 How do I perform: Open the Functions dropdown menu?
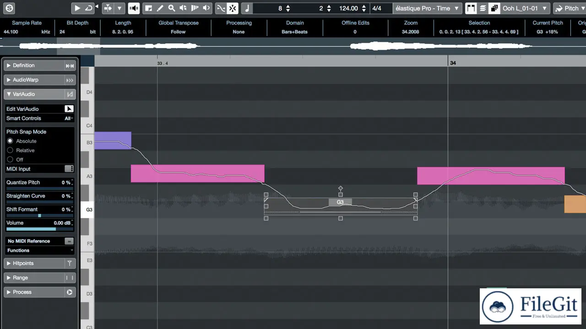click(40, 250)
